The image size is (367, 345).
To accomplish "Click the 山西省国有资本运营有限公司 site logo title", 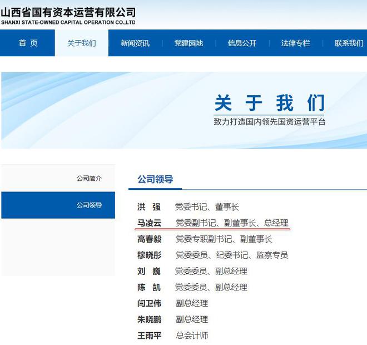I will click(x=68, y=12).
